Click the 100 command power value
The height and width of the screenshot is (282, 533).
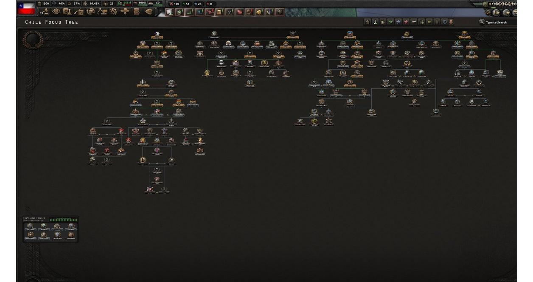click(177, 4)
